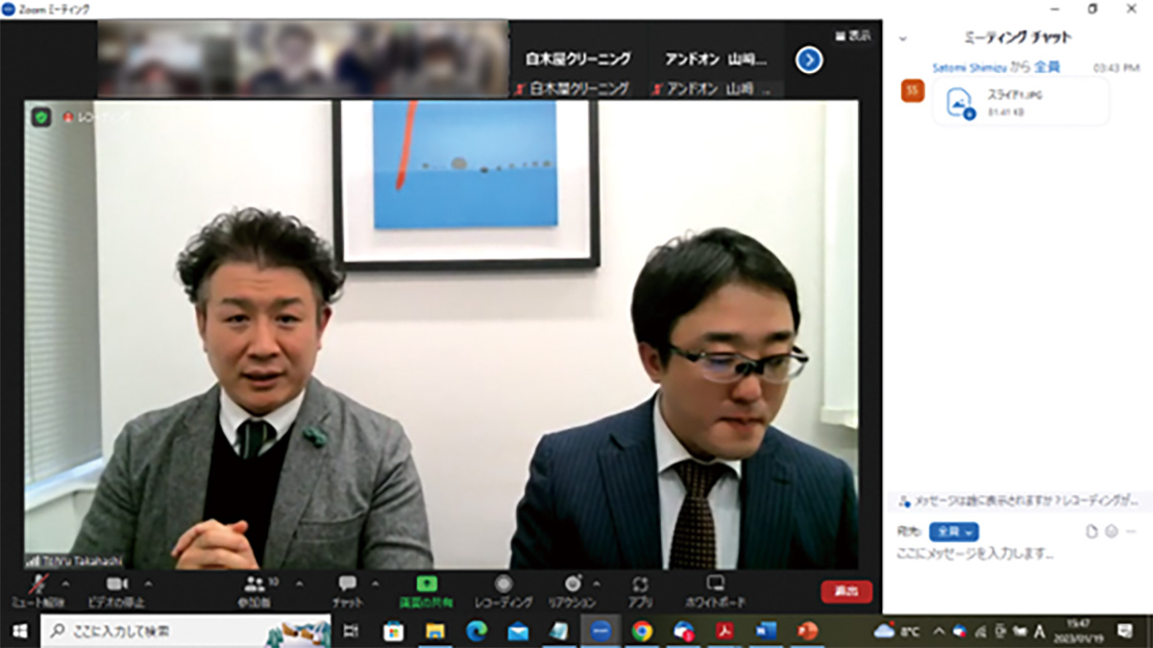Start recording the meeting
Screen dimensions: 1153x648
click(x=503, y=589)
